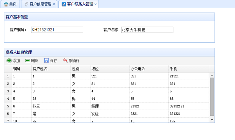This screenshot has height=140, width=235.
Task: Select row number 6 in the grid
Action: tap(8, 114)
